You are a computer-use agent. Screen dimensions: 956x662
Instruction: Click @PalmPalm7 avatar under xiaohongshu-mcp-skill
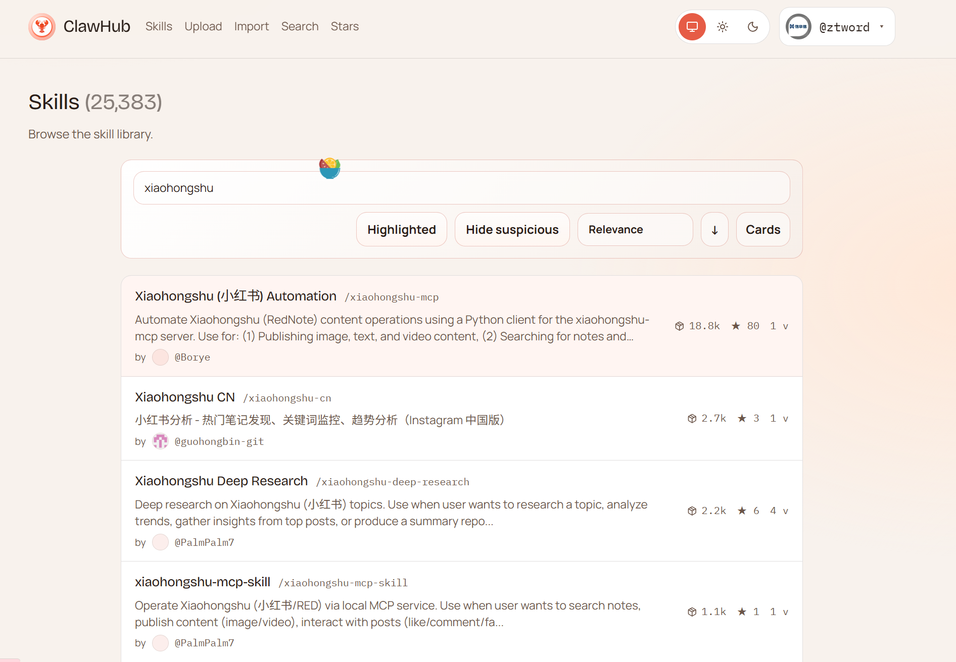(x=160, y=643)
